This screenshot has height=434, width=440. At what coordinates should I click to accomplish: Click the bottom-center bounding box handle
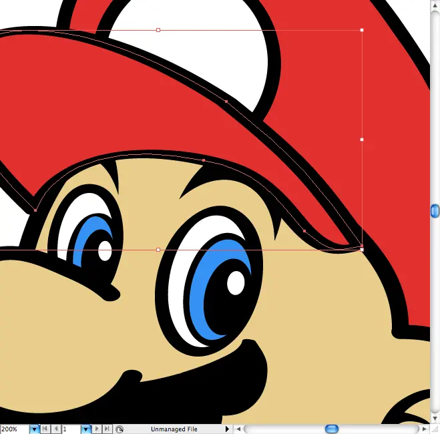pos(158,250)
